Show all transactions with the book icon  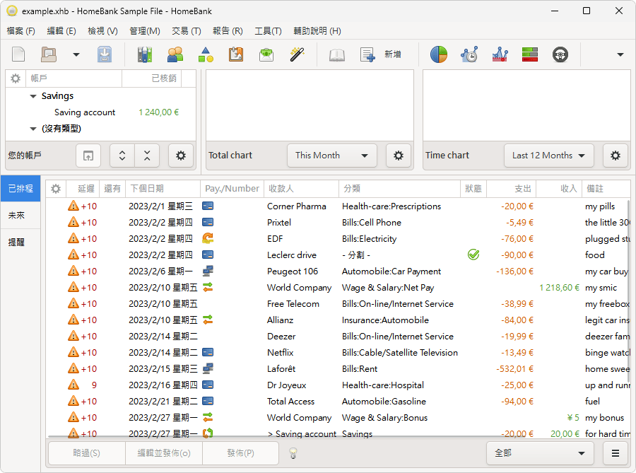tap(337, 54)
